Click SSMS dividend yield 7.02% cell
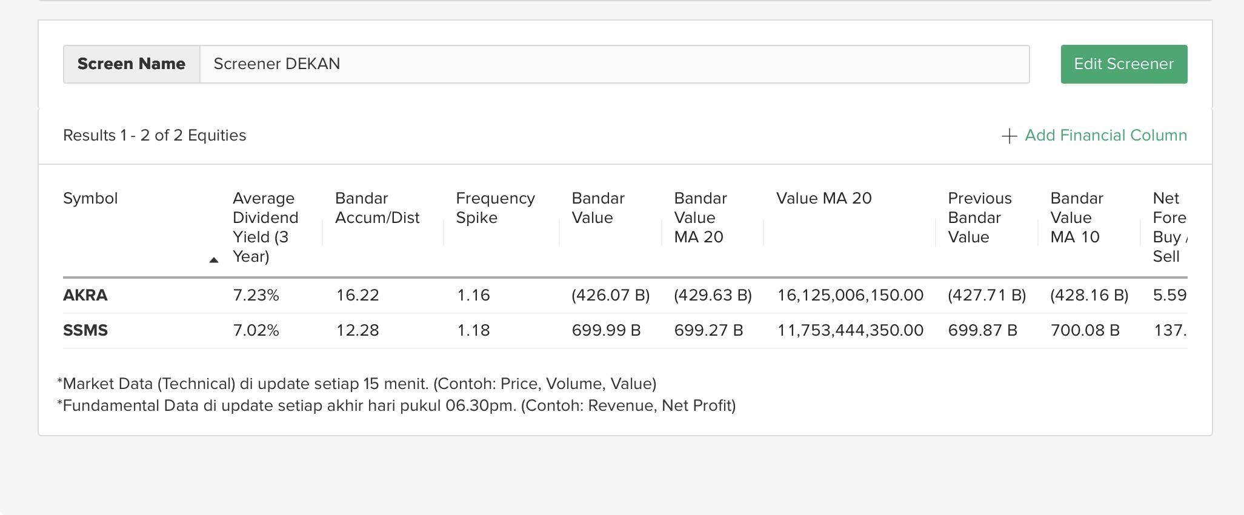The height and width of the screenshot is (515, 1244). click(256, 331)
